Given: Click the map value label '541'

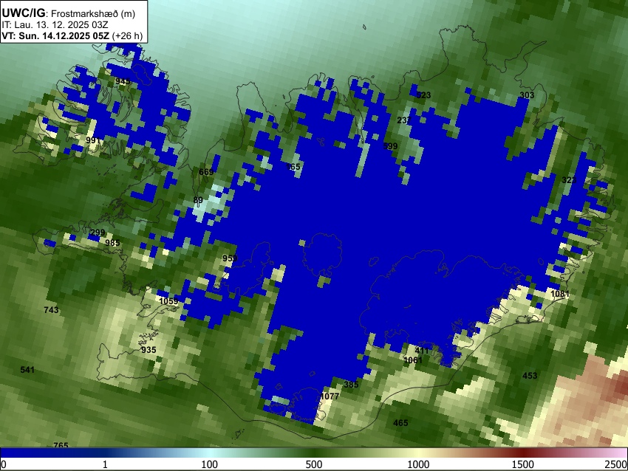Looking at the screenshot, I should [x=27, y=370].
